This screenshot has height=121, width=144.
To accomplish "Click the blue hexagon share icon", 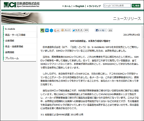I will click(x=51, y=31).
